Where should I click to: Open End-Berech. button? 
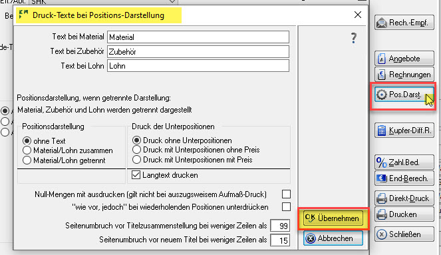coord(404,178)
